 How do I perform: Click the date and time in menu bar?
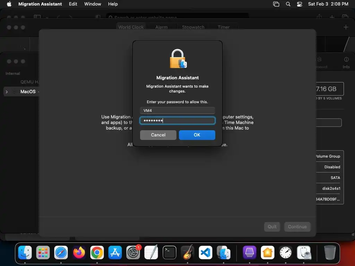click(x=328, y=4)
